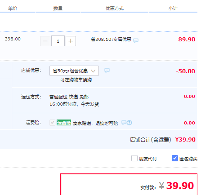Screen dimensions: 201x195
Task: Toggle the 运费险 checkbox
Action: click(52, 123)
